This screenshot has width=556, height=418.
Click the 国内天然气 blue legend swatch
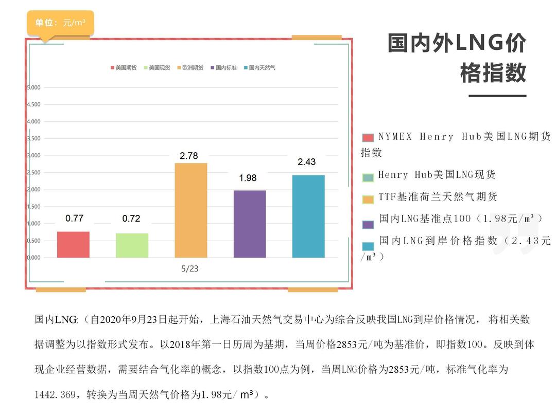(246, 68)
